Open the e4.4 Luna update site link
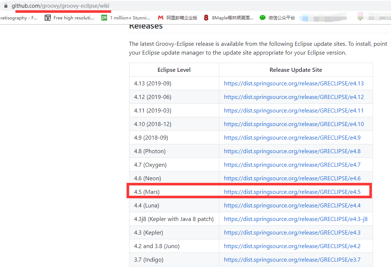This screenshot has width=391, height=273. pos(292,206)
